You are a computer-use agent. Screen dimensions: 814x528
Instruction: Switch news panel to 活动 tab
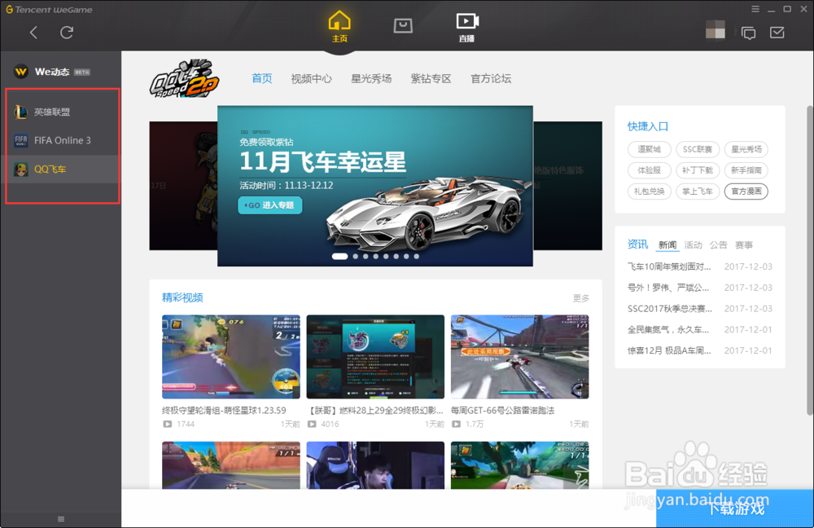coord(693,244)
